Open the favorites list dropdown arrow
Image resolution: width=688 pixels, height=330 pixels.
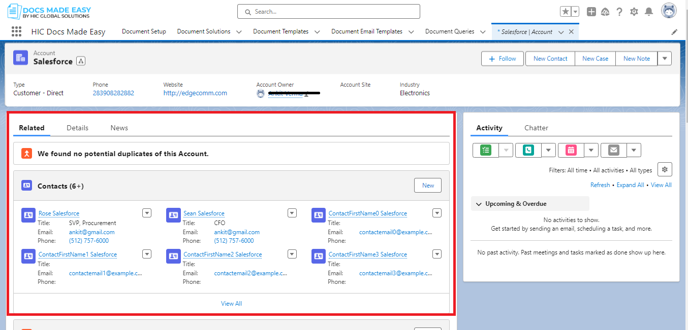pos(575,12)
